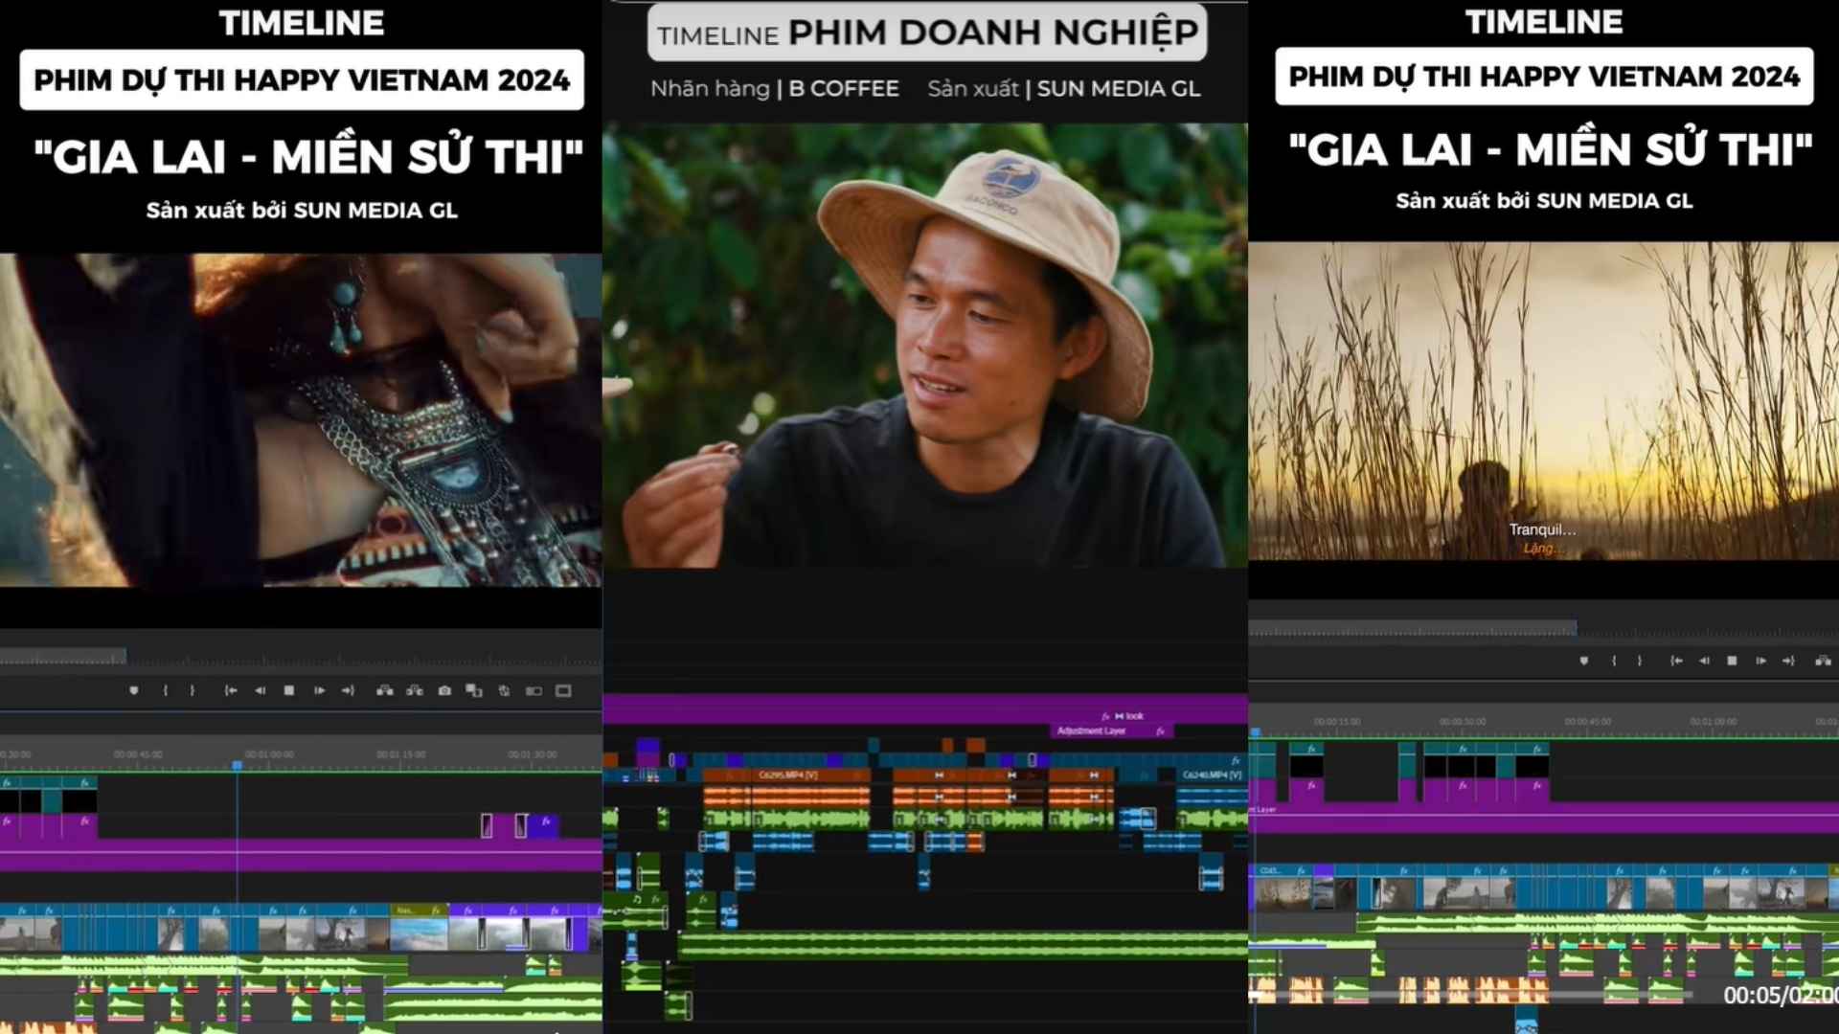1839x1034 pixels.
Task: Click the 'TIMELINE PHIM DOANH NGHIỆP' title
Action: [x=927, y=33]
